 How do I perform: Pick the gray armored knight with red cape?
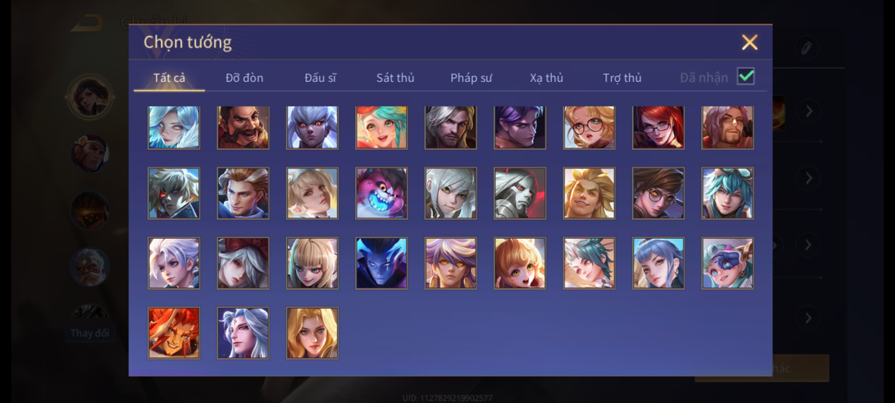[x=520, y=193]
